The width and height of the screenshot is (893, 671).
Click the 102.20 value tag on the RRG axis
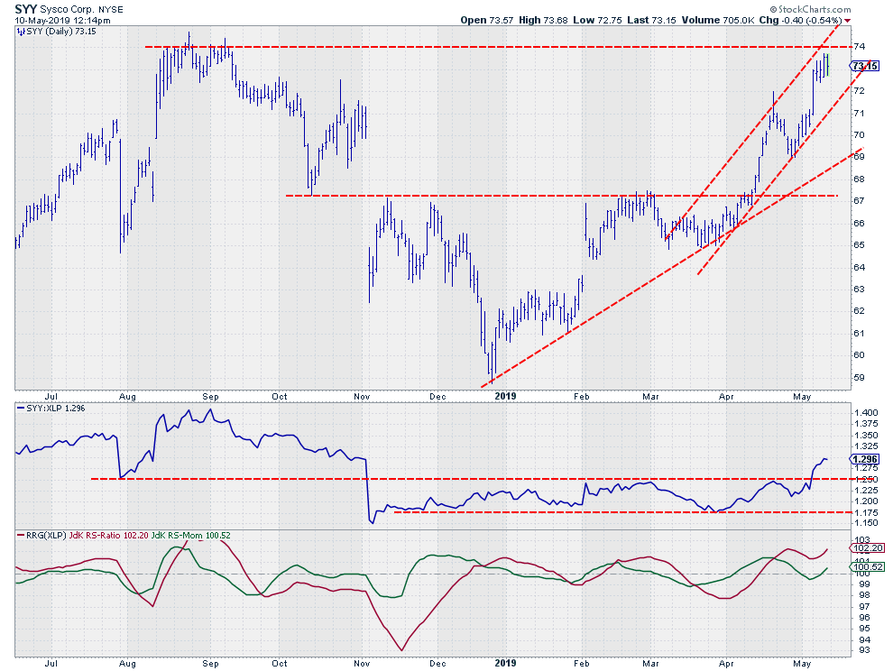[868, 548]
